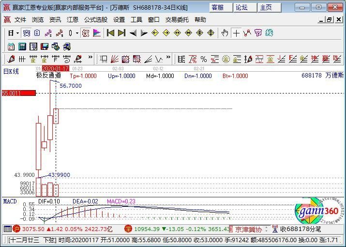The width and height of the screenshot is (346, 247).
Task: Toggle the crosshair cursor tool
Action: 236,33
